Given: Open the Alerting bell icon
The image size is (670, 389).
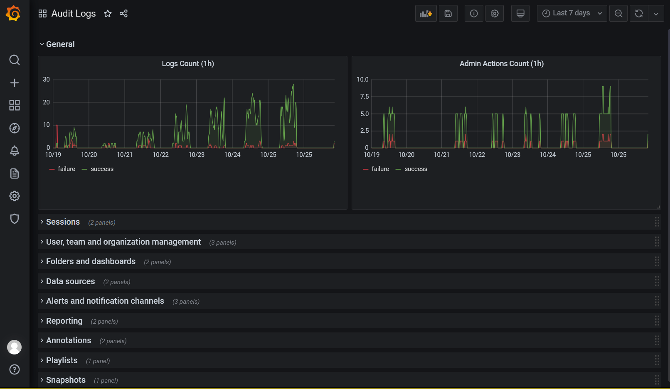Looking at the screenshot, I should coord(15,151).
